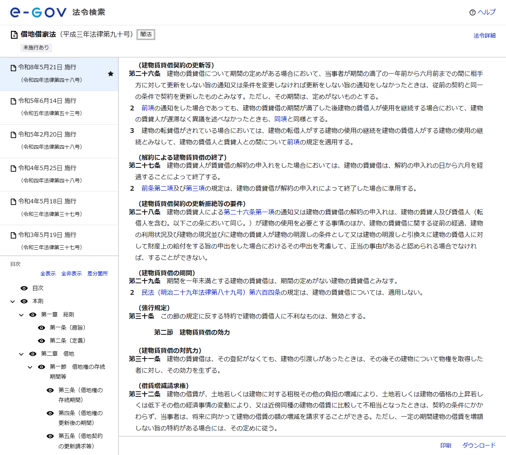Click the 閣法 badge next to title
Image resolution: width=506 pixels, height=455 pixels.
click(146, 34)
